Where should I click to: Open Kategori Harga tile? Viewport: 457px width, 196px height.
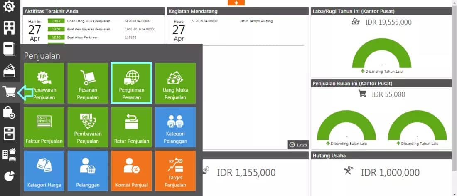point(44,171)
